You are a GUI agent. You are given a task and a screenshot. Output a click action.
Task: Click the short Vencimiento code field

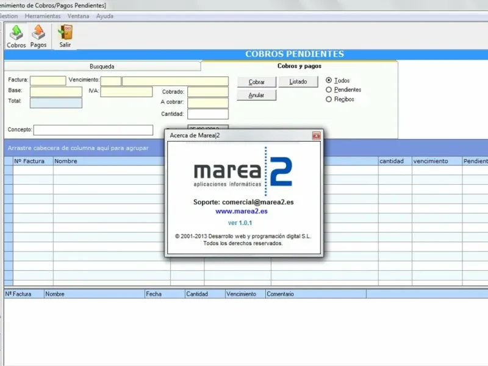111,81
